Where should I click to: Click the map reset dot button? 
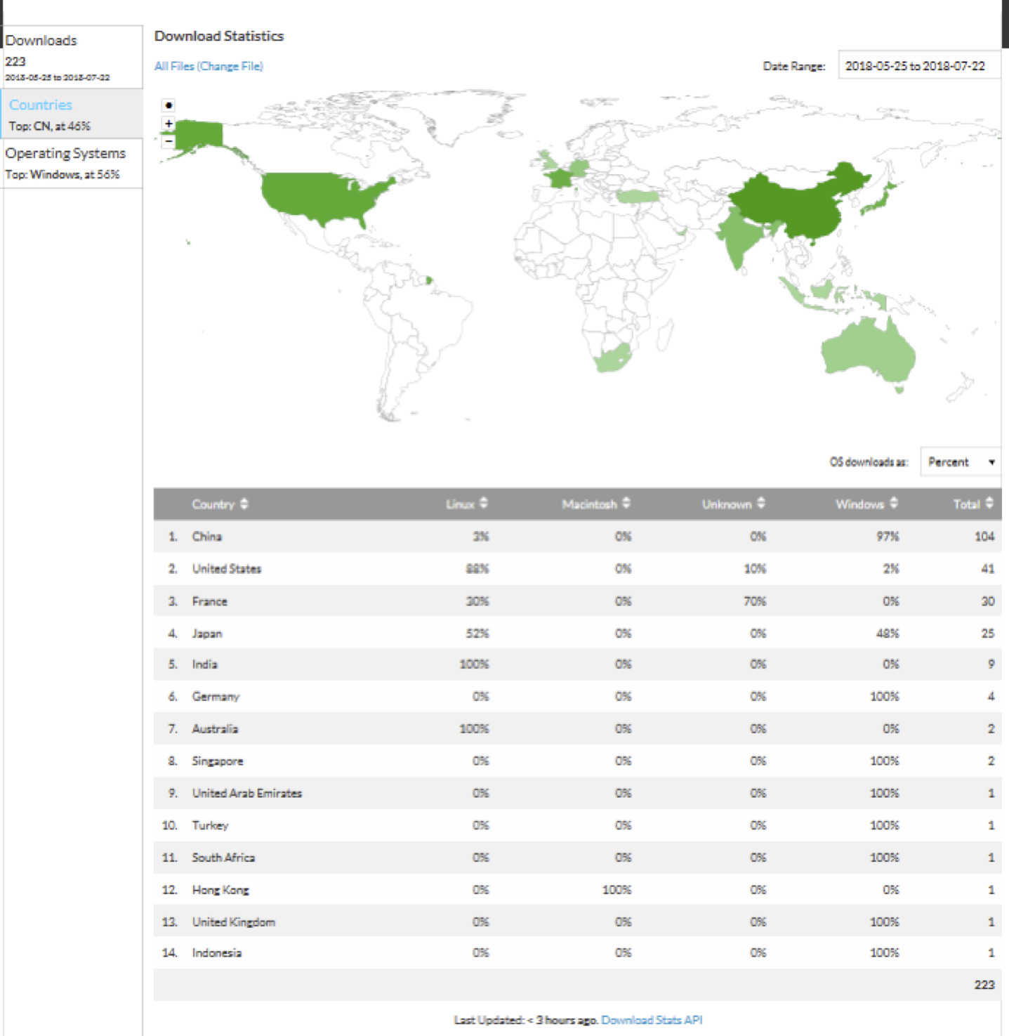169,105
